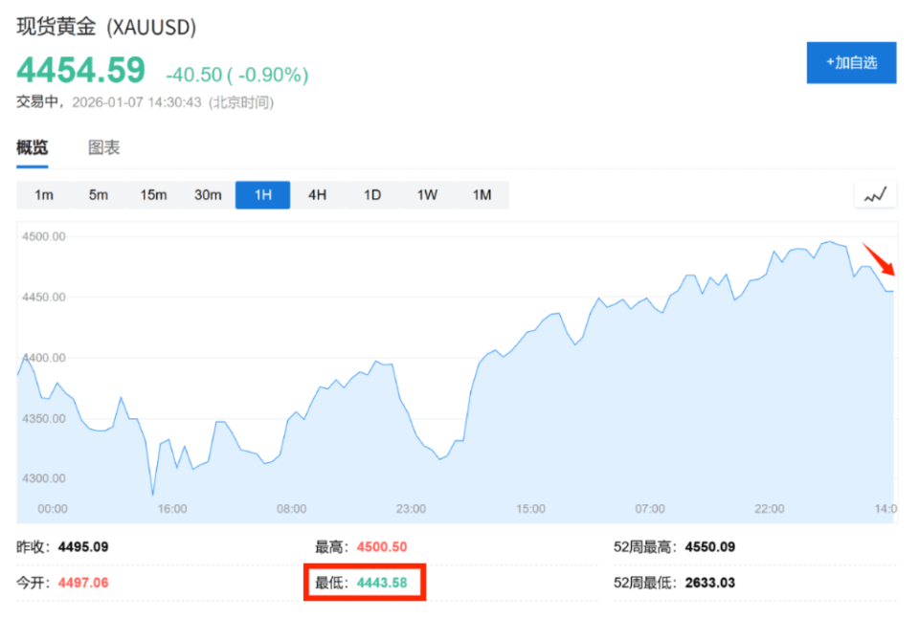This screenshot has width=919, height=619.
Task: Select the 1m timeframe
Action: [43, 193]
